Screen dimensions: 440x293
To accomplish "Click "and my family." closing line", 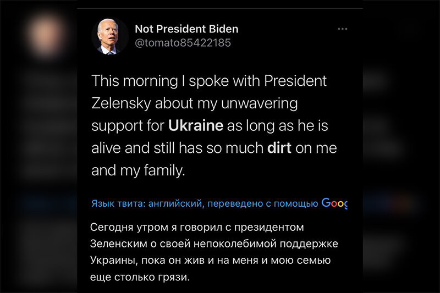I will click(137, 170).
